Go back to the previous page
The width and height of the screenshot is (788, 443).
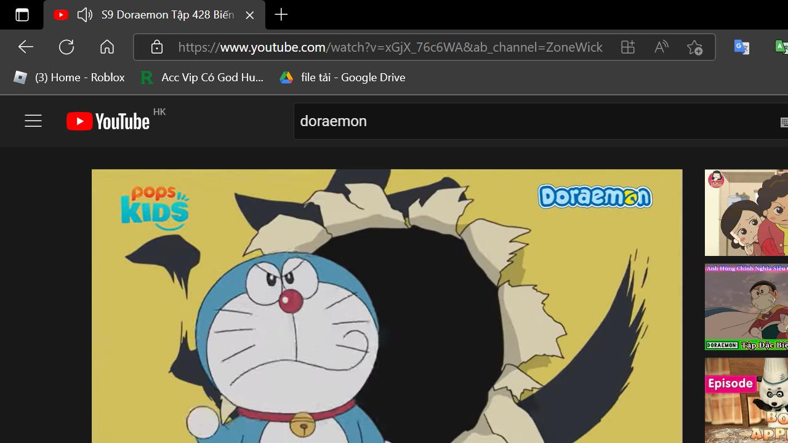click(x=25, y=47)
